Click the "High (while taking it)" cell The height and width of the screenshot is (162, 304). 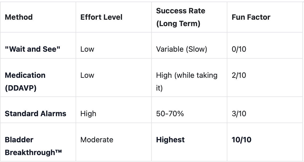click(186, 82)
